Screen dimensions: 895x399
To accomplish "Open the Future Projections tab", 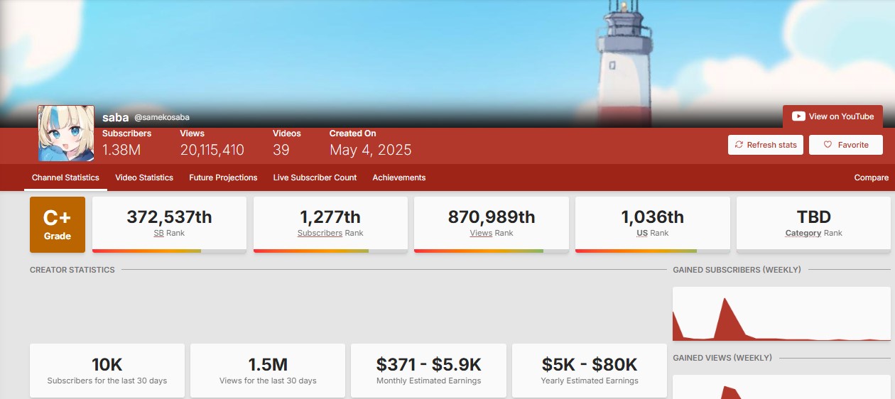I will [x=223, y=177].
